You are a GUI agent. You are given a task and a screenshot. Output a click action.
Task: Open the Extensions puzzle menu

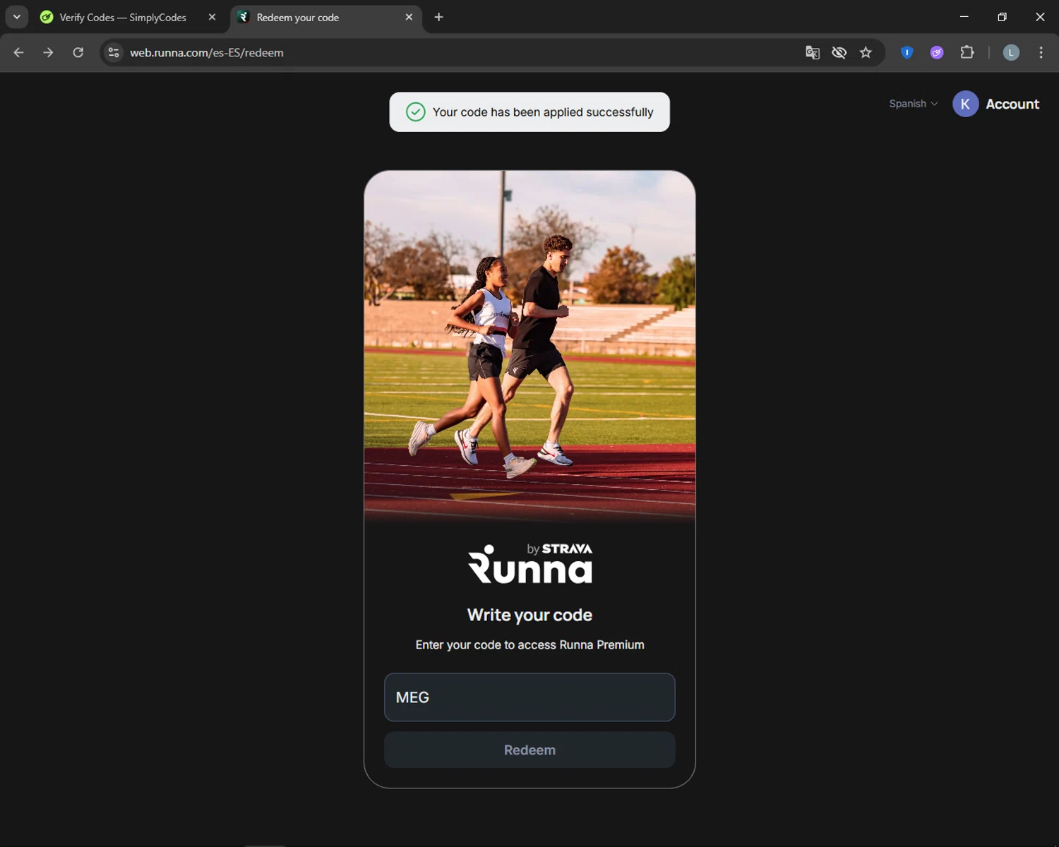[x=967, y=52]
